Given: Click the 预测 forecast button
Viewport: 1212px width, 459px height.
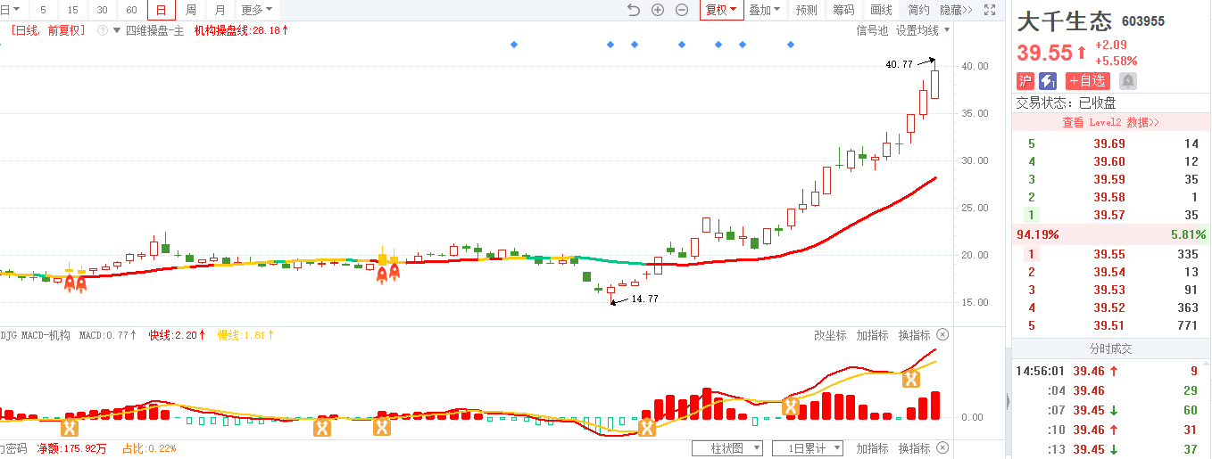Looking at the screenshot, I should tap(807, 10).
